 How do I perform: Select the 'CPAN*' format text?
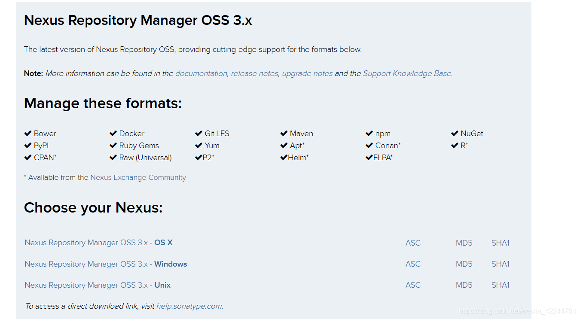(x=45, y=158)
